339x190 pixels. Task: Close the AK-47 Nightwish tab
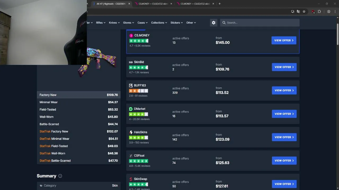click(129, 4)
